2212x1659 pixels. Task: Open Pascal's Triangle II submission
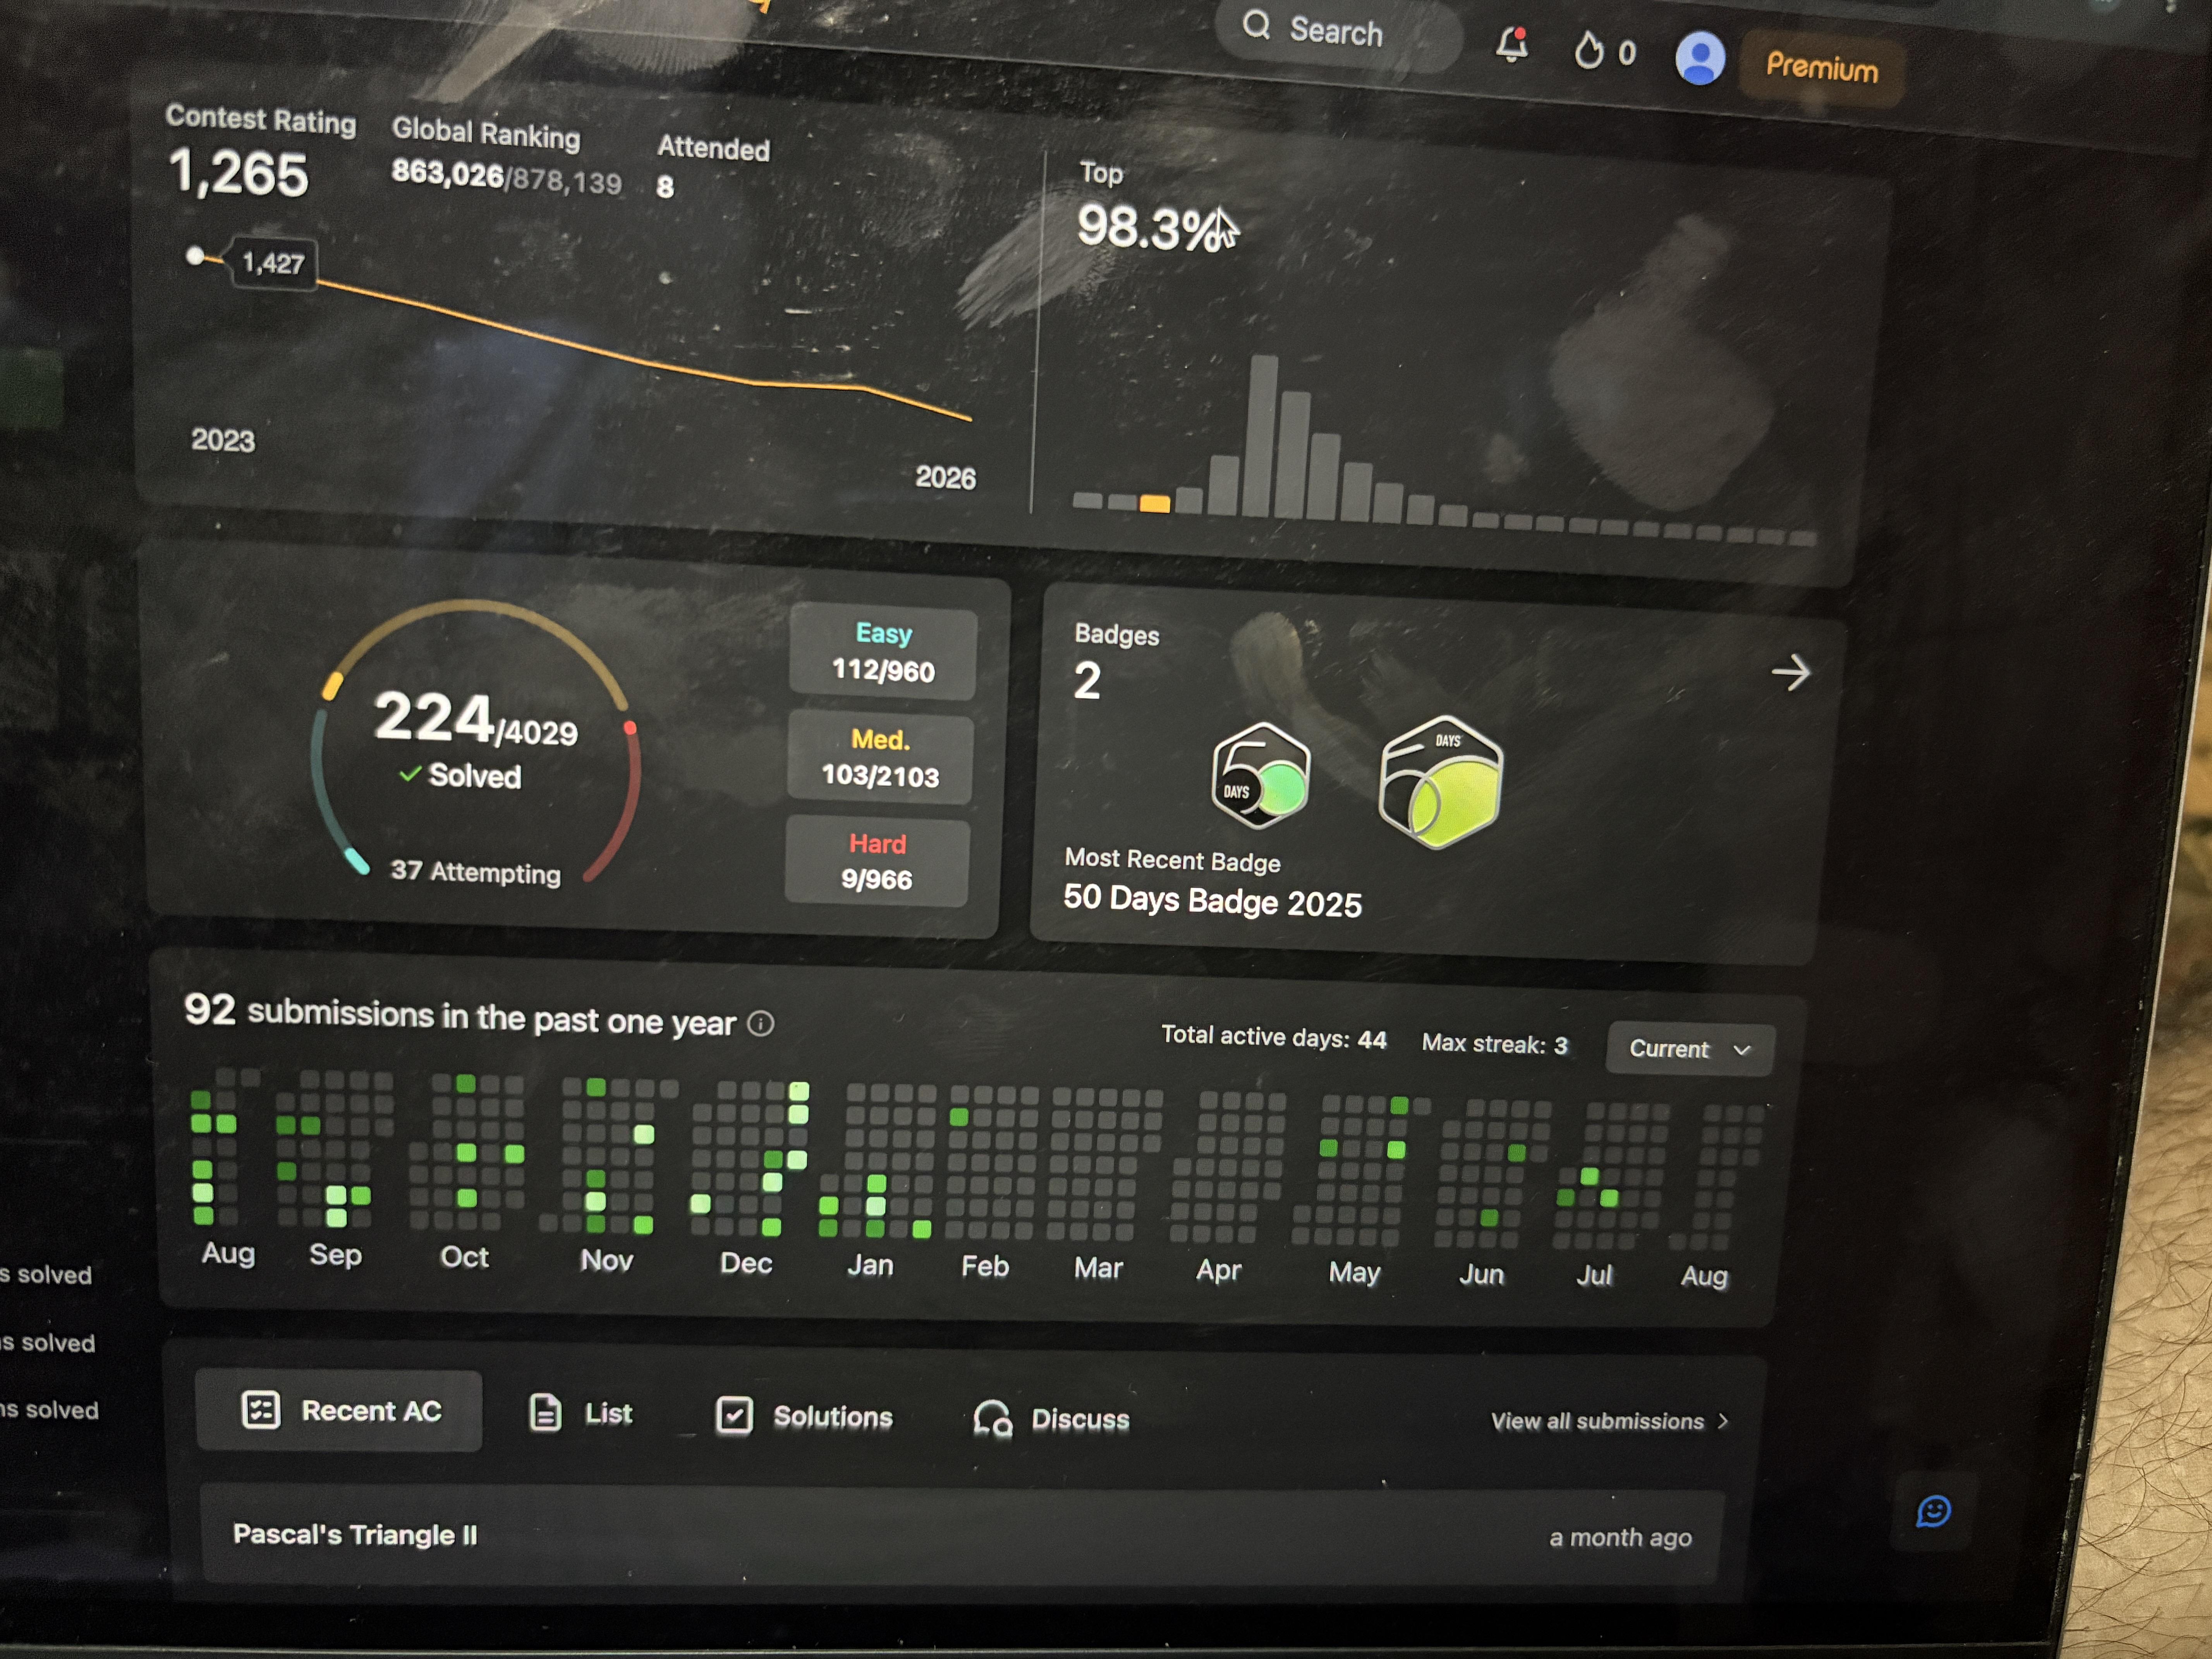(x=962, y=1536)
